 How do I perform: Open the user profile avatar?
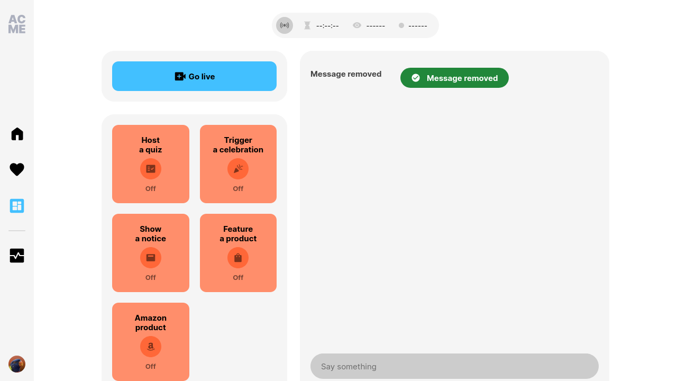17,364
